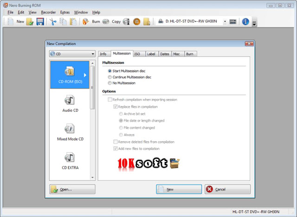Click the Paste clipboard toolbar icon
This screenshot has width=297, height=217.
click(73, 22)
